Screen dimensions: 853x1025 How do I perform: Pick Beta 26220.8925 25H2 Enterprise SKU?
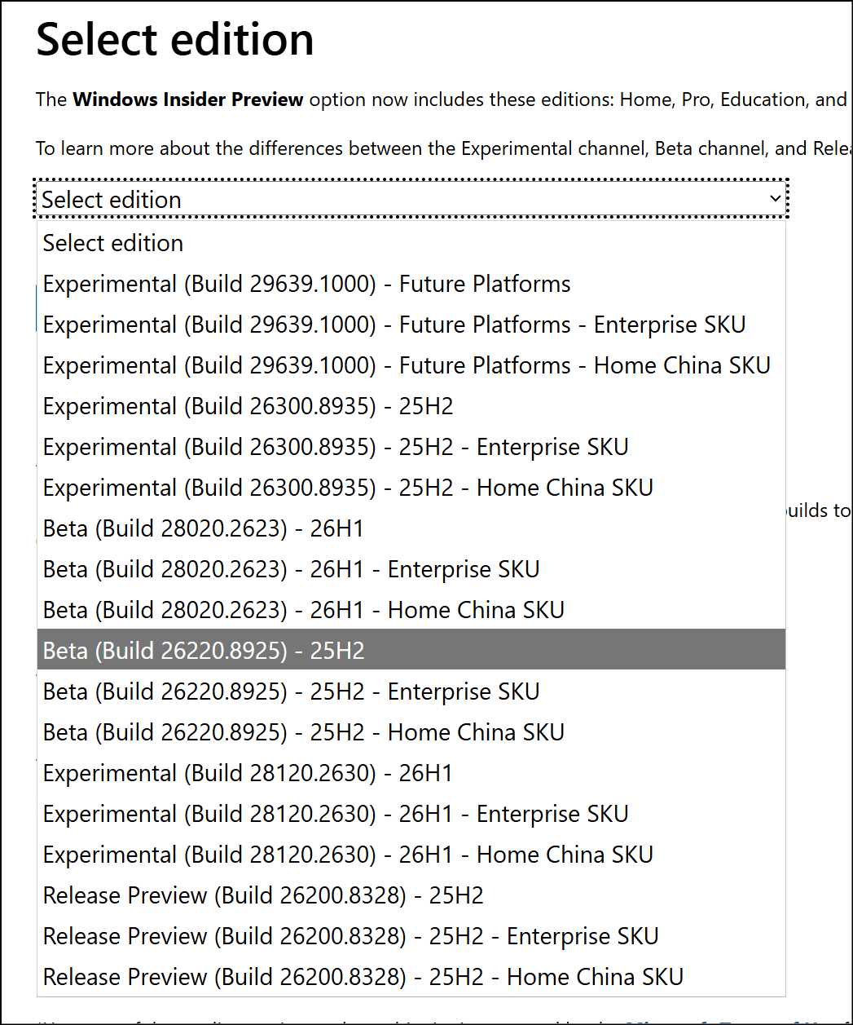pos(411,691)
